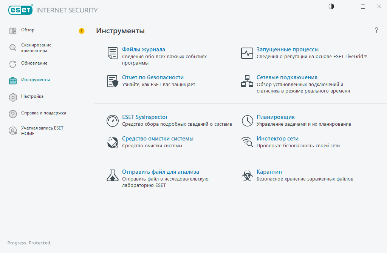Open the Настройка section
The height and width of the screenshot is (253, 387).
(x=33, y=96)
